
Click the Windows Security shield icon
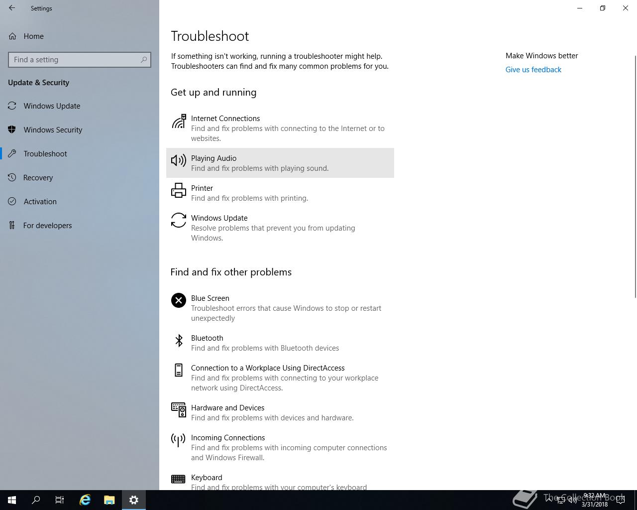[x=12, y=129]
